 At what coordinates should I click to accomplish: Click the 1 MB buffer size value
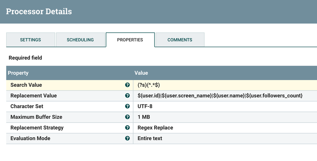[x=143, y=117]
